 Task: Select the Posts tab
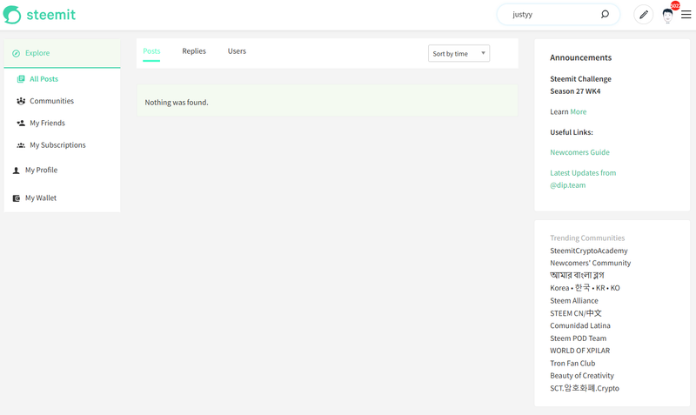(x=151, y=51)
